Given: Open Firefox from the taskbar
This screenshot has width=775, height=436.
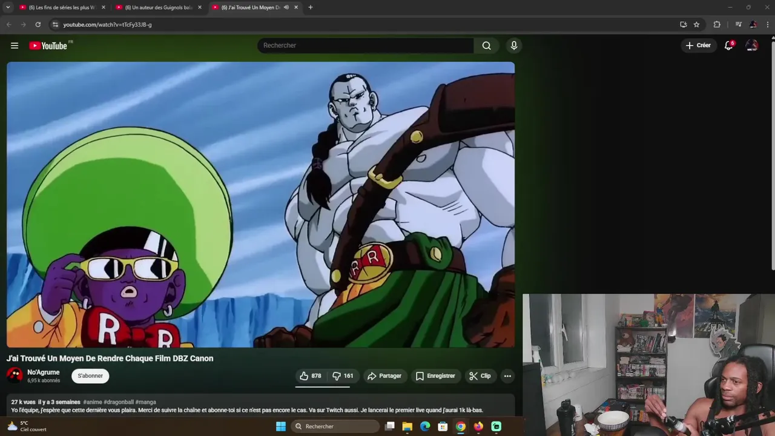Looking at the screenshot, I should 478,426.
